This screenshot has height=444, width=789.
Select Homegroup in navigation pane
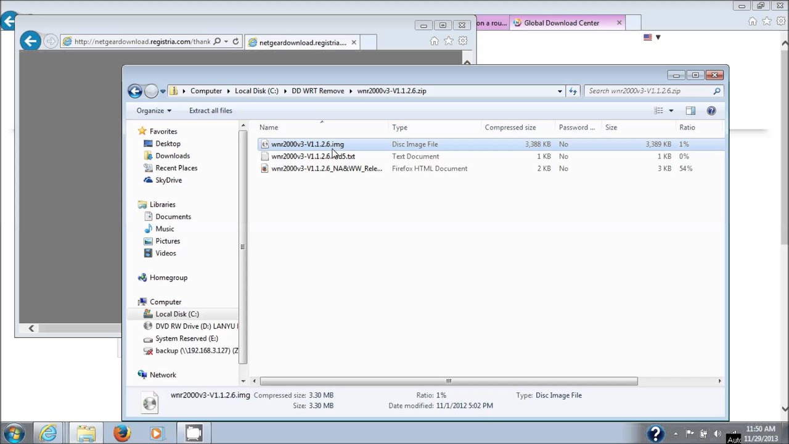168,277
